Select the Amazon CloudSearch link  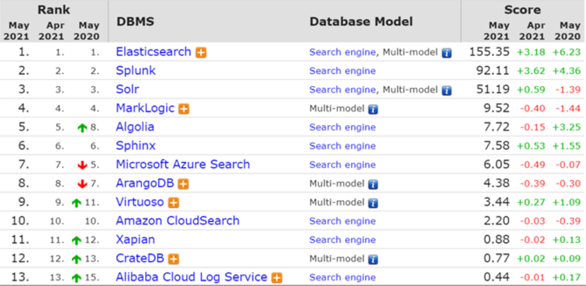click(x=177, y=221)
